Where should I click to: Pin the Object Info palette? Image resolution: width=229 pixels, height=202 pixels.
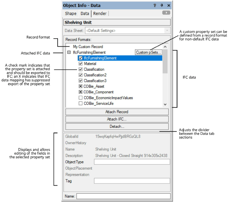tap(162, 6)
